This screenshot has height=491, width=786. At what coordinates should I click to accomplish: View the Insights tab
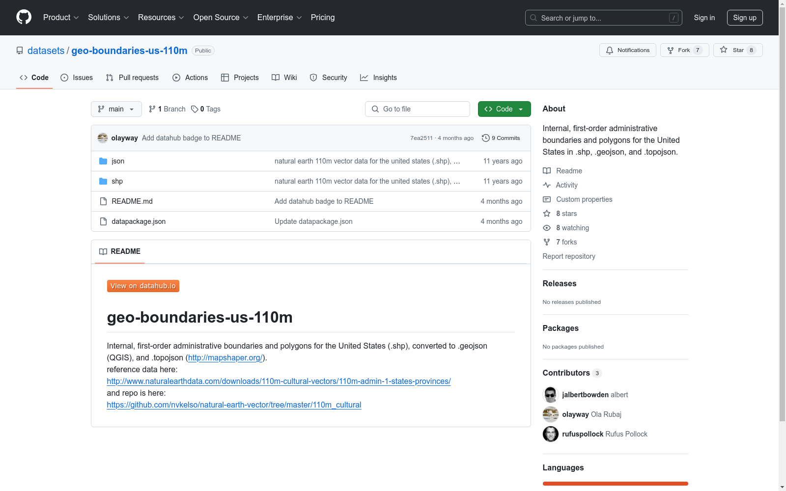pyautogui.click(x=378, y=78)
